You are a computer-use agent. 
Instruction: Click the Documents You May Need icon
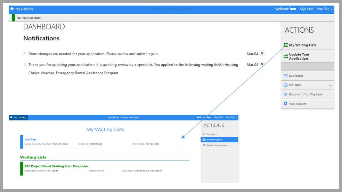(x=286, y=94)
